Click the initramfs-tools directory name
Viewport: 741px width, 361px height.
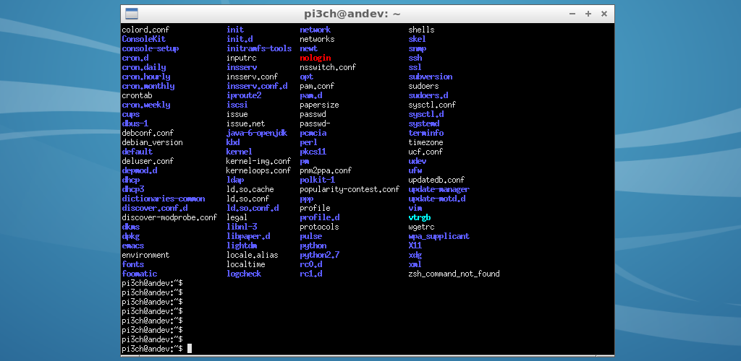[259, 48]
